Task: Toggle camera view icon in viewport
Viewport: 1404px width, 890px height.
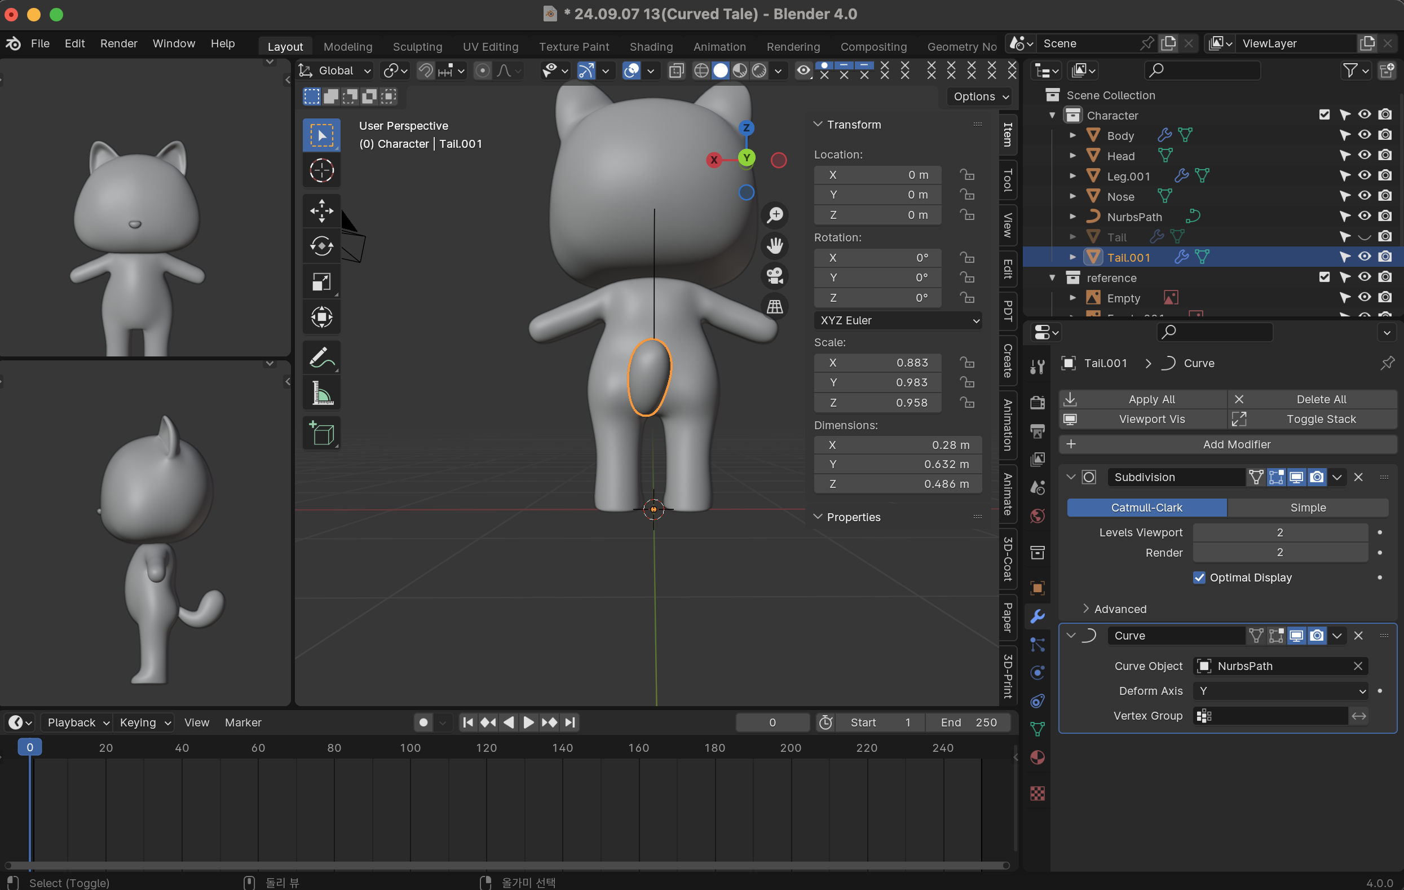Action: 775,276
